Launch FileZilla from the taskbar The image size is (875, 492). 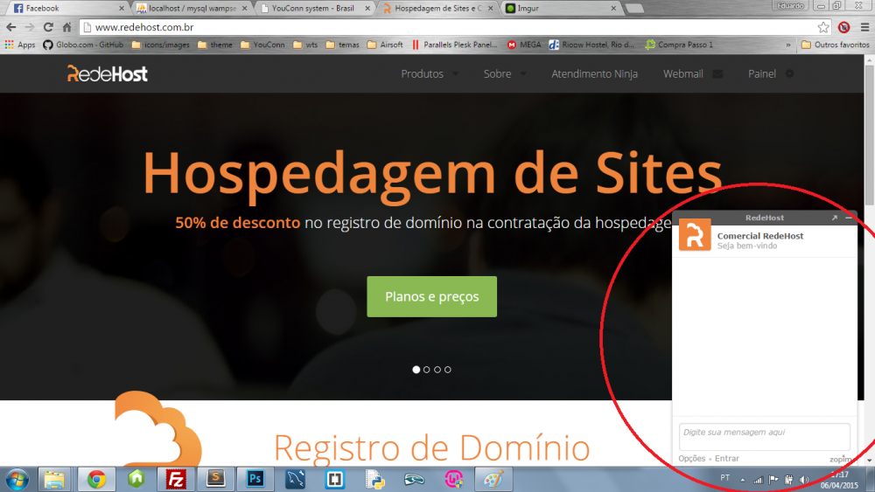click(x=177, y=479)
